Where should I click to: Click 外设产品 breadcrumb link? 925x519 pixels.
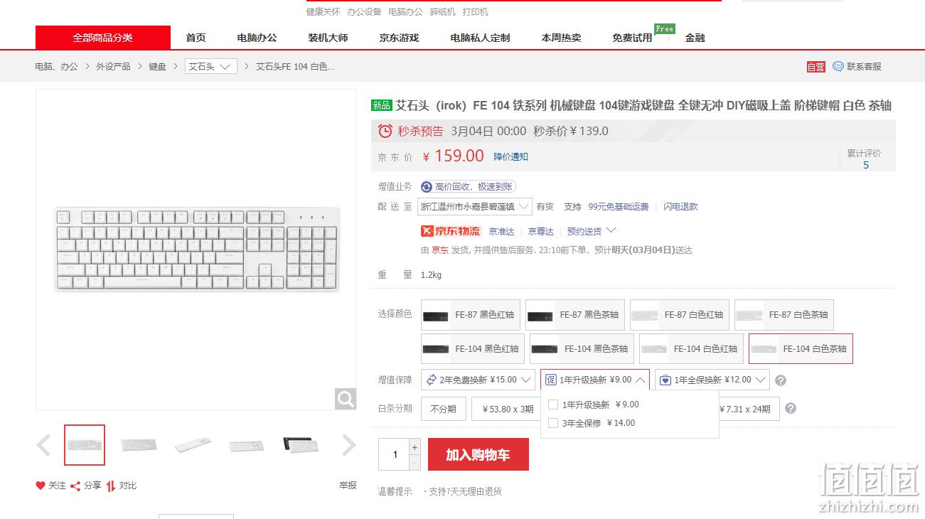[113, 66]
